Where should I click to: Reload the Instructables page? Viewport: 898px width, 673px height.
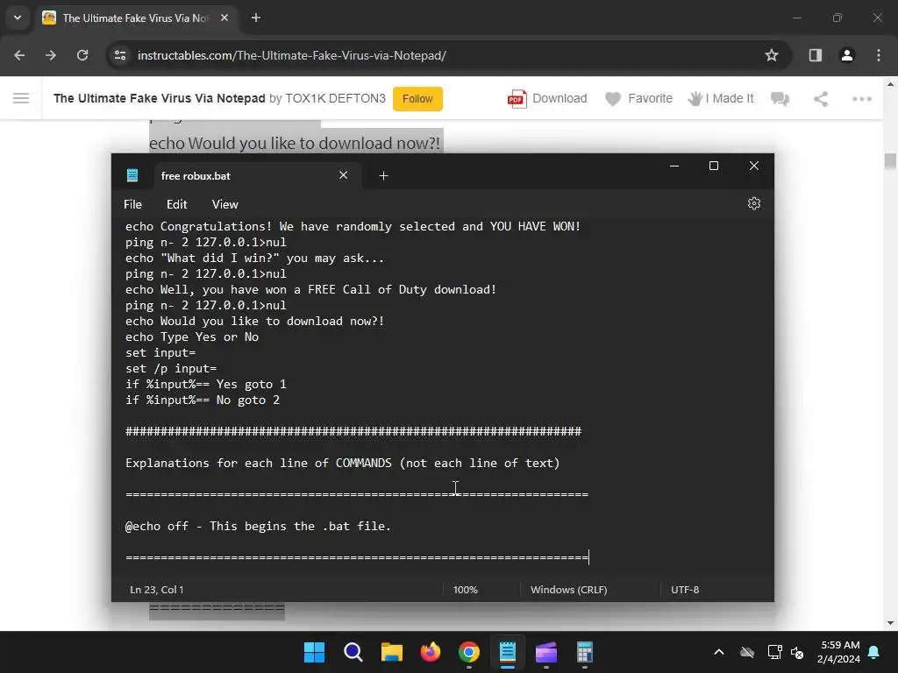82,55
